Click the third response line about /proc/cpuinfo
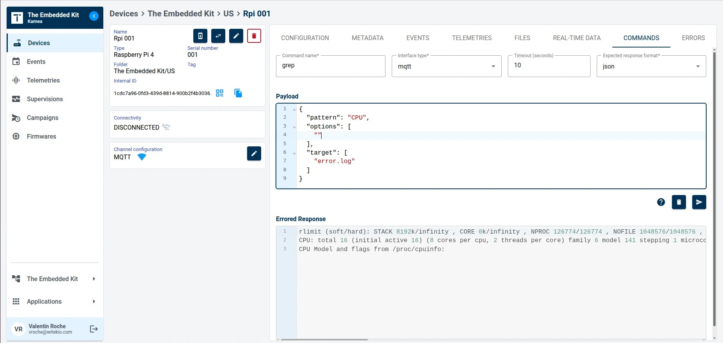The image size is (723, 343). click(371, 249)
